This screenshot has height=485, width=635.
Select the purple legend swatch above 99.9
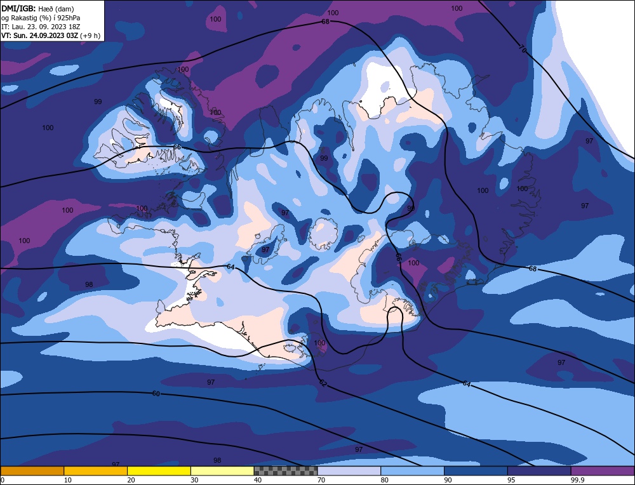(603, 470)
